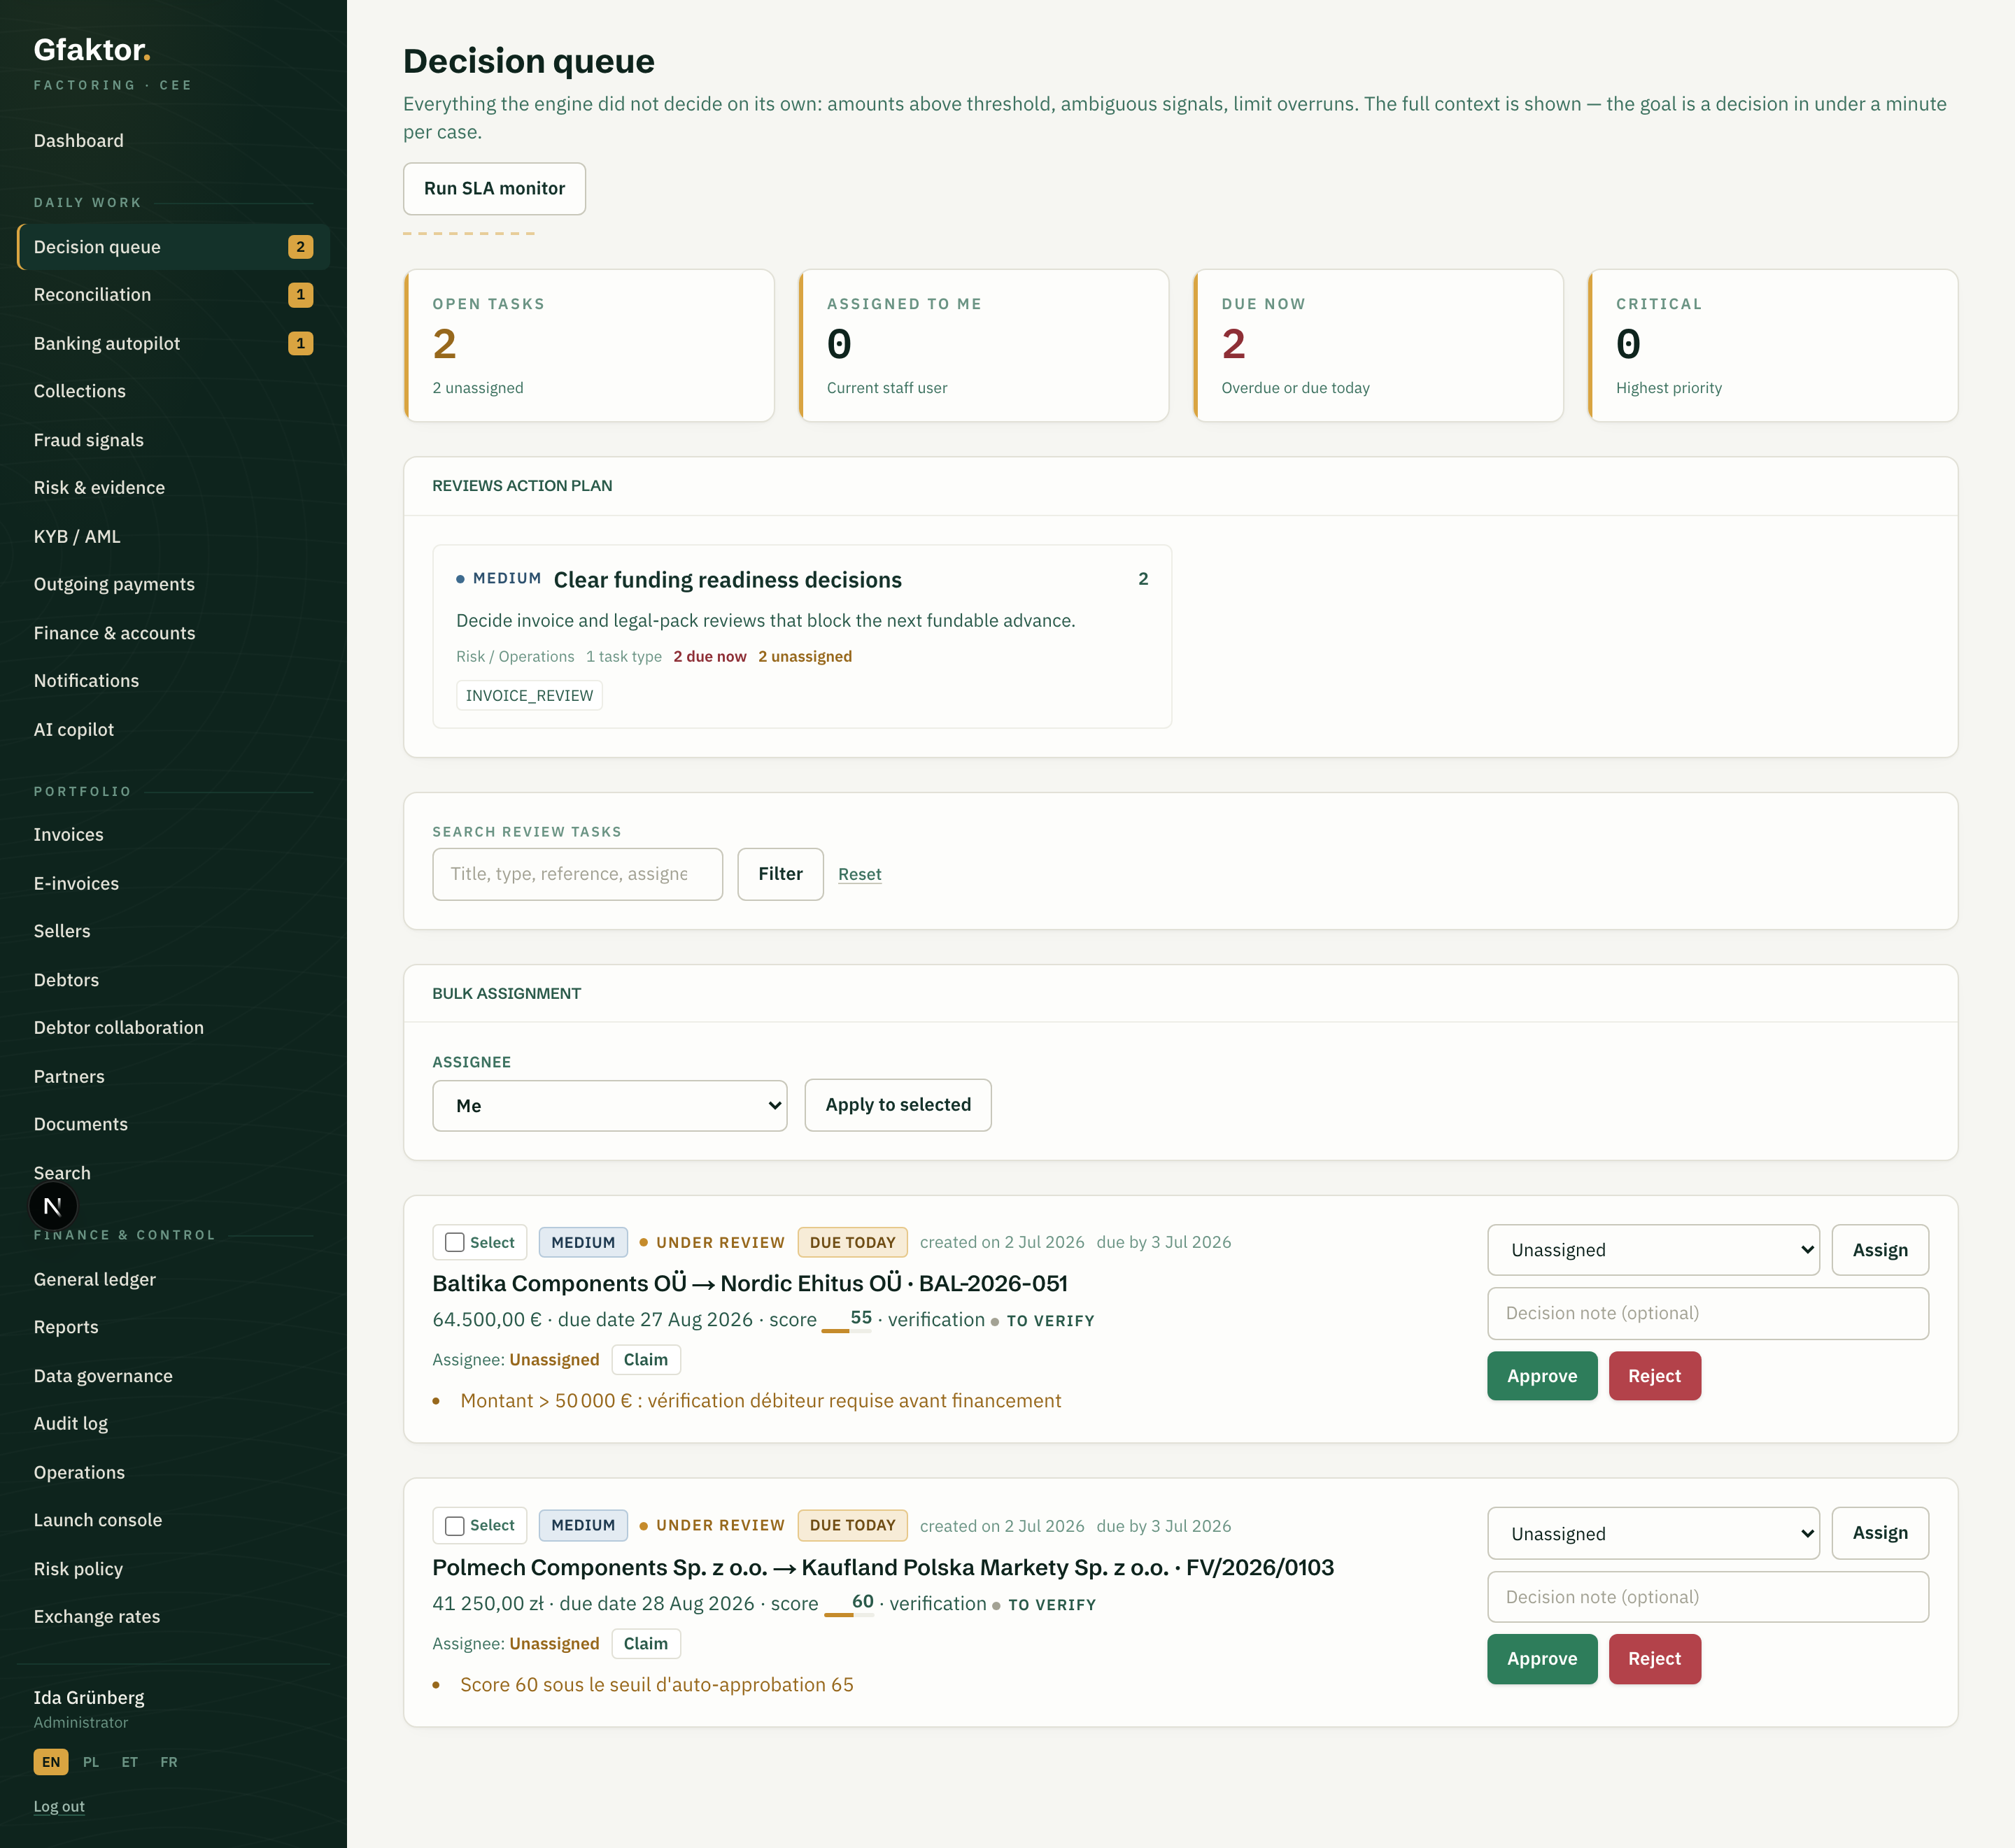Open Decision queue sidebar item
This screenshot has height=1848, width=2015.
pyautogui.click(x=173, y=247)
